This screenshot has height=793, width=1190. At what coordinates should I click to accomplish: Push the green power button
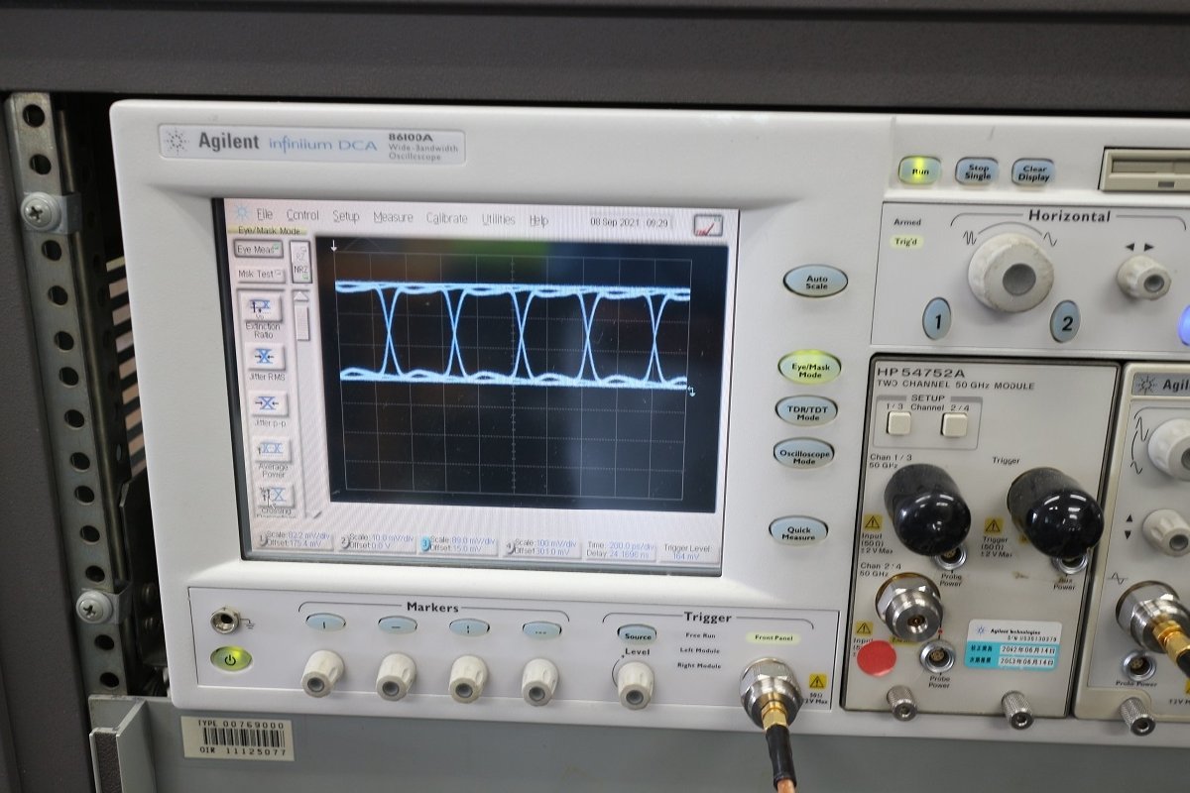coord(230,658)
